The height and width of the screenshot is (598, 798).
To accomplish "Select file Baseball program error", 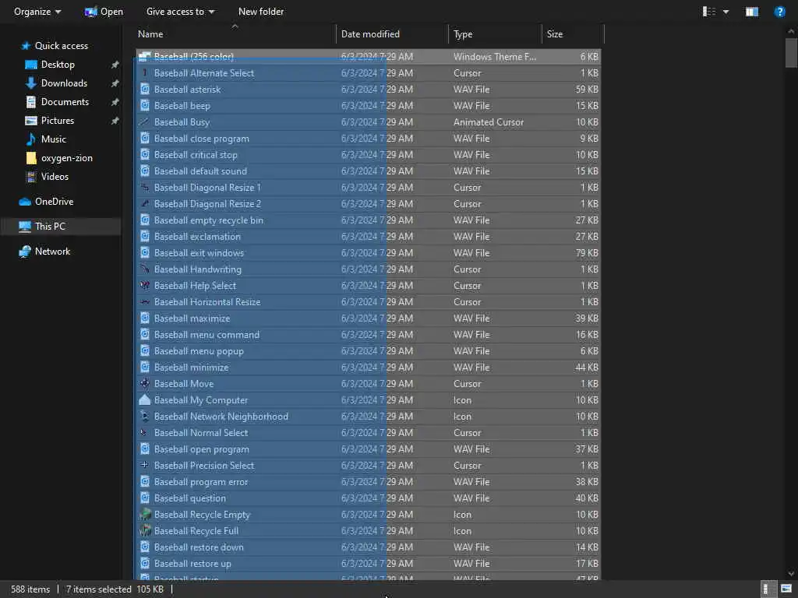I will [x=369, y=481].
